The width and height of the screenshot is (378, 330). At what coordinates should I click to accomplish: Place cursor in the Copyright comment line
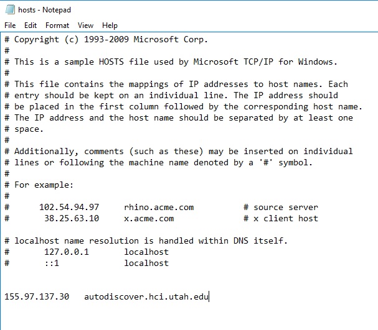pos(106,39)
